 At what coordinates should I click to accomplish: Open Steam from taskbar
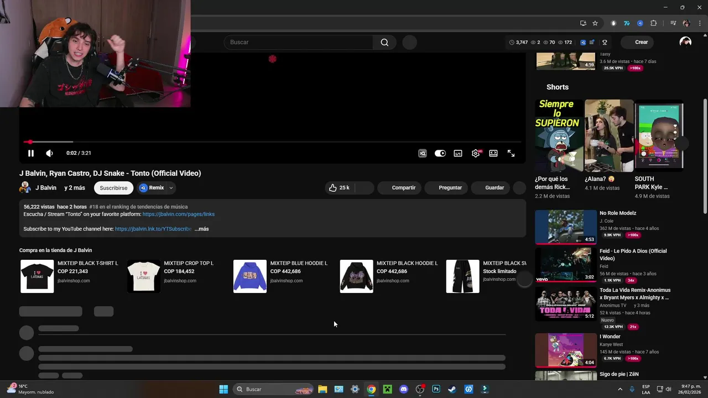pos(452,389)
